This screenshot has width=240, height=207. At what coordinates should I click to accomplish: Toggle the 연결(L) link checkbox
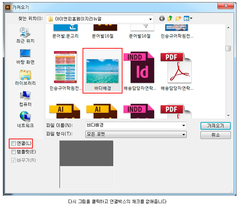(14, 144)
